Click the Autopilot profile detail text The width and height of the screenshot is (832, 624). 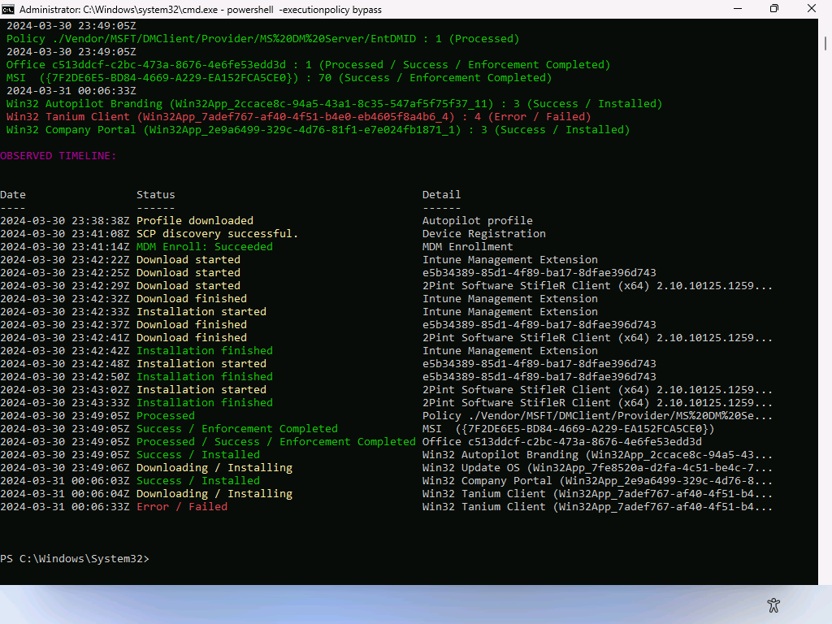point(478,221)
